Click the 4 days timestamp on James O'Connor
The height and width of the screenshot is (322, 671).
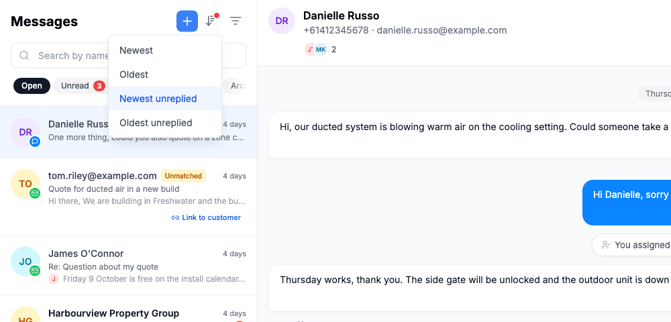tap(234, 254)
